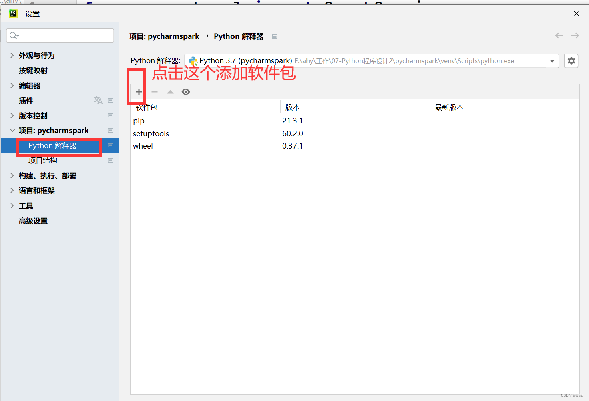The height and width of the screenshot is (401, 589).
Task: Collapse 项目: pycharmspark section
Action: coord(12,130)
